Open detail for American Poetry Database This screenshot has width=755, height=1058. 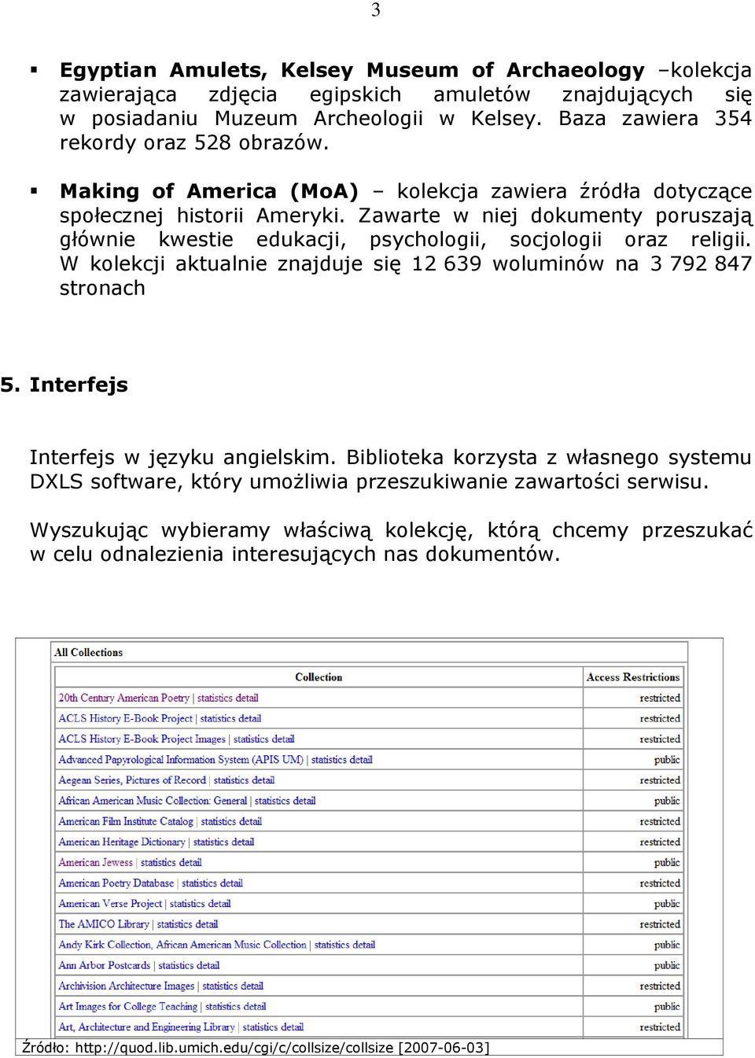click(232, 883)
